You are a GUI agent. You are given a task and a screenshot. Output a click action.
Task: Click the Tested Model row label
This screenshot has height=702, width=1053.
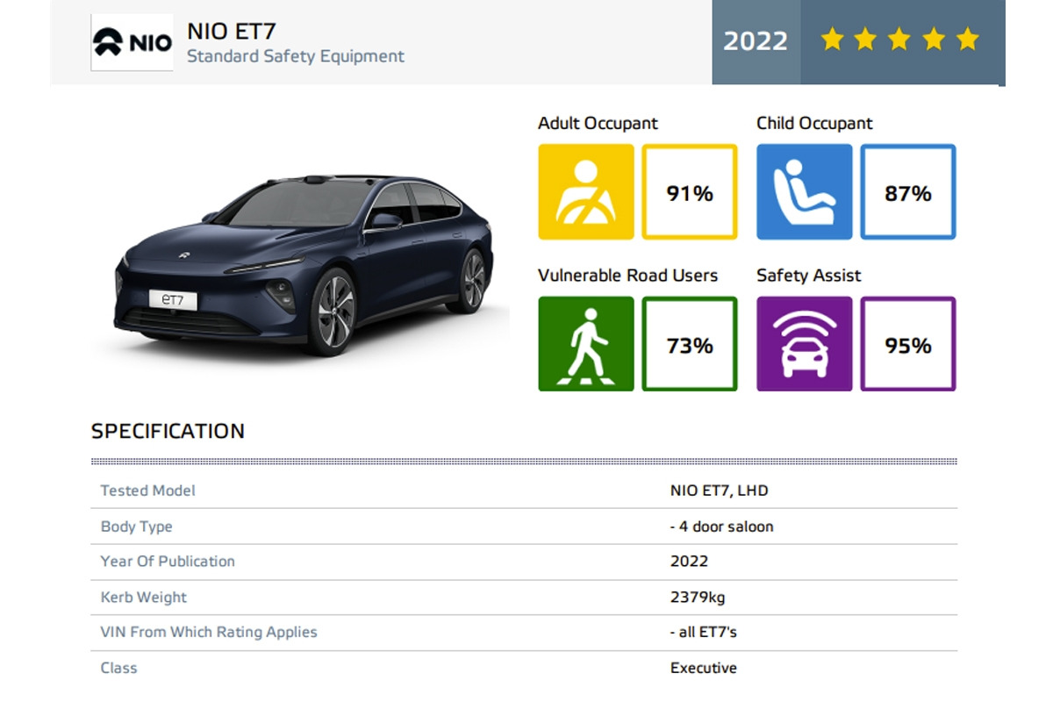147,491
